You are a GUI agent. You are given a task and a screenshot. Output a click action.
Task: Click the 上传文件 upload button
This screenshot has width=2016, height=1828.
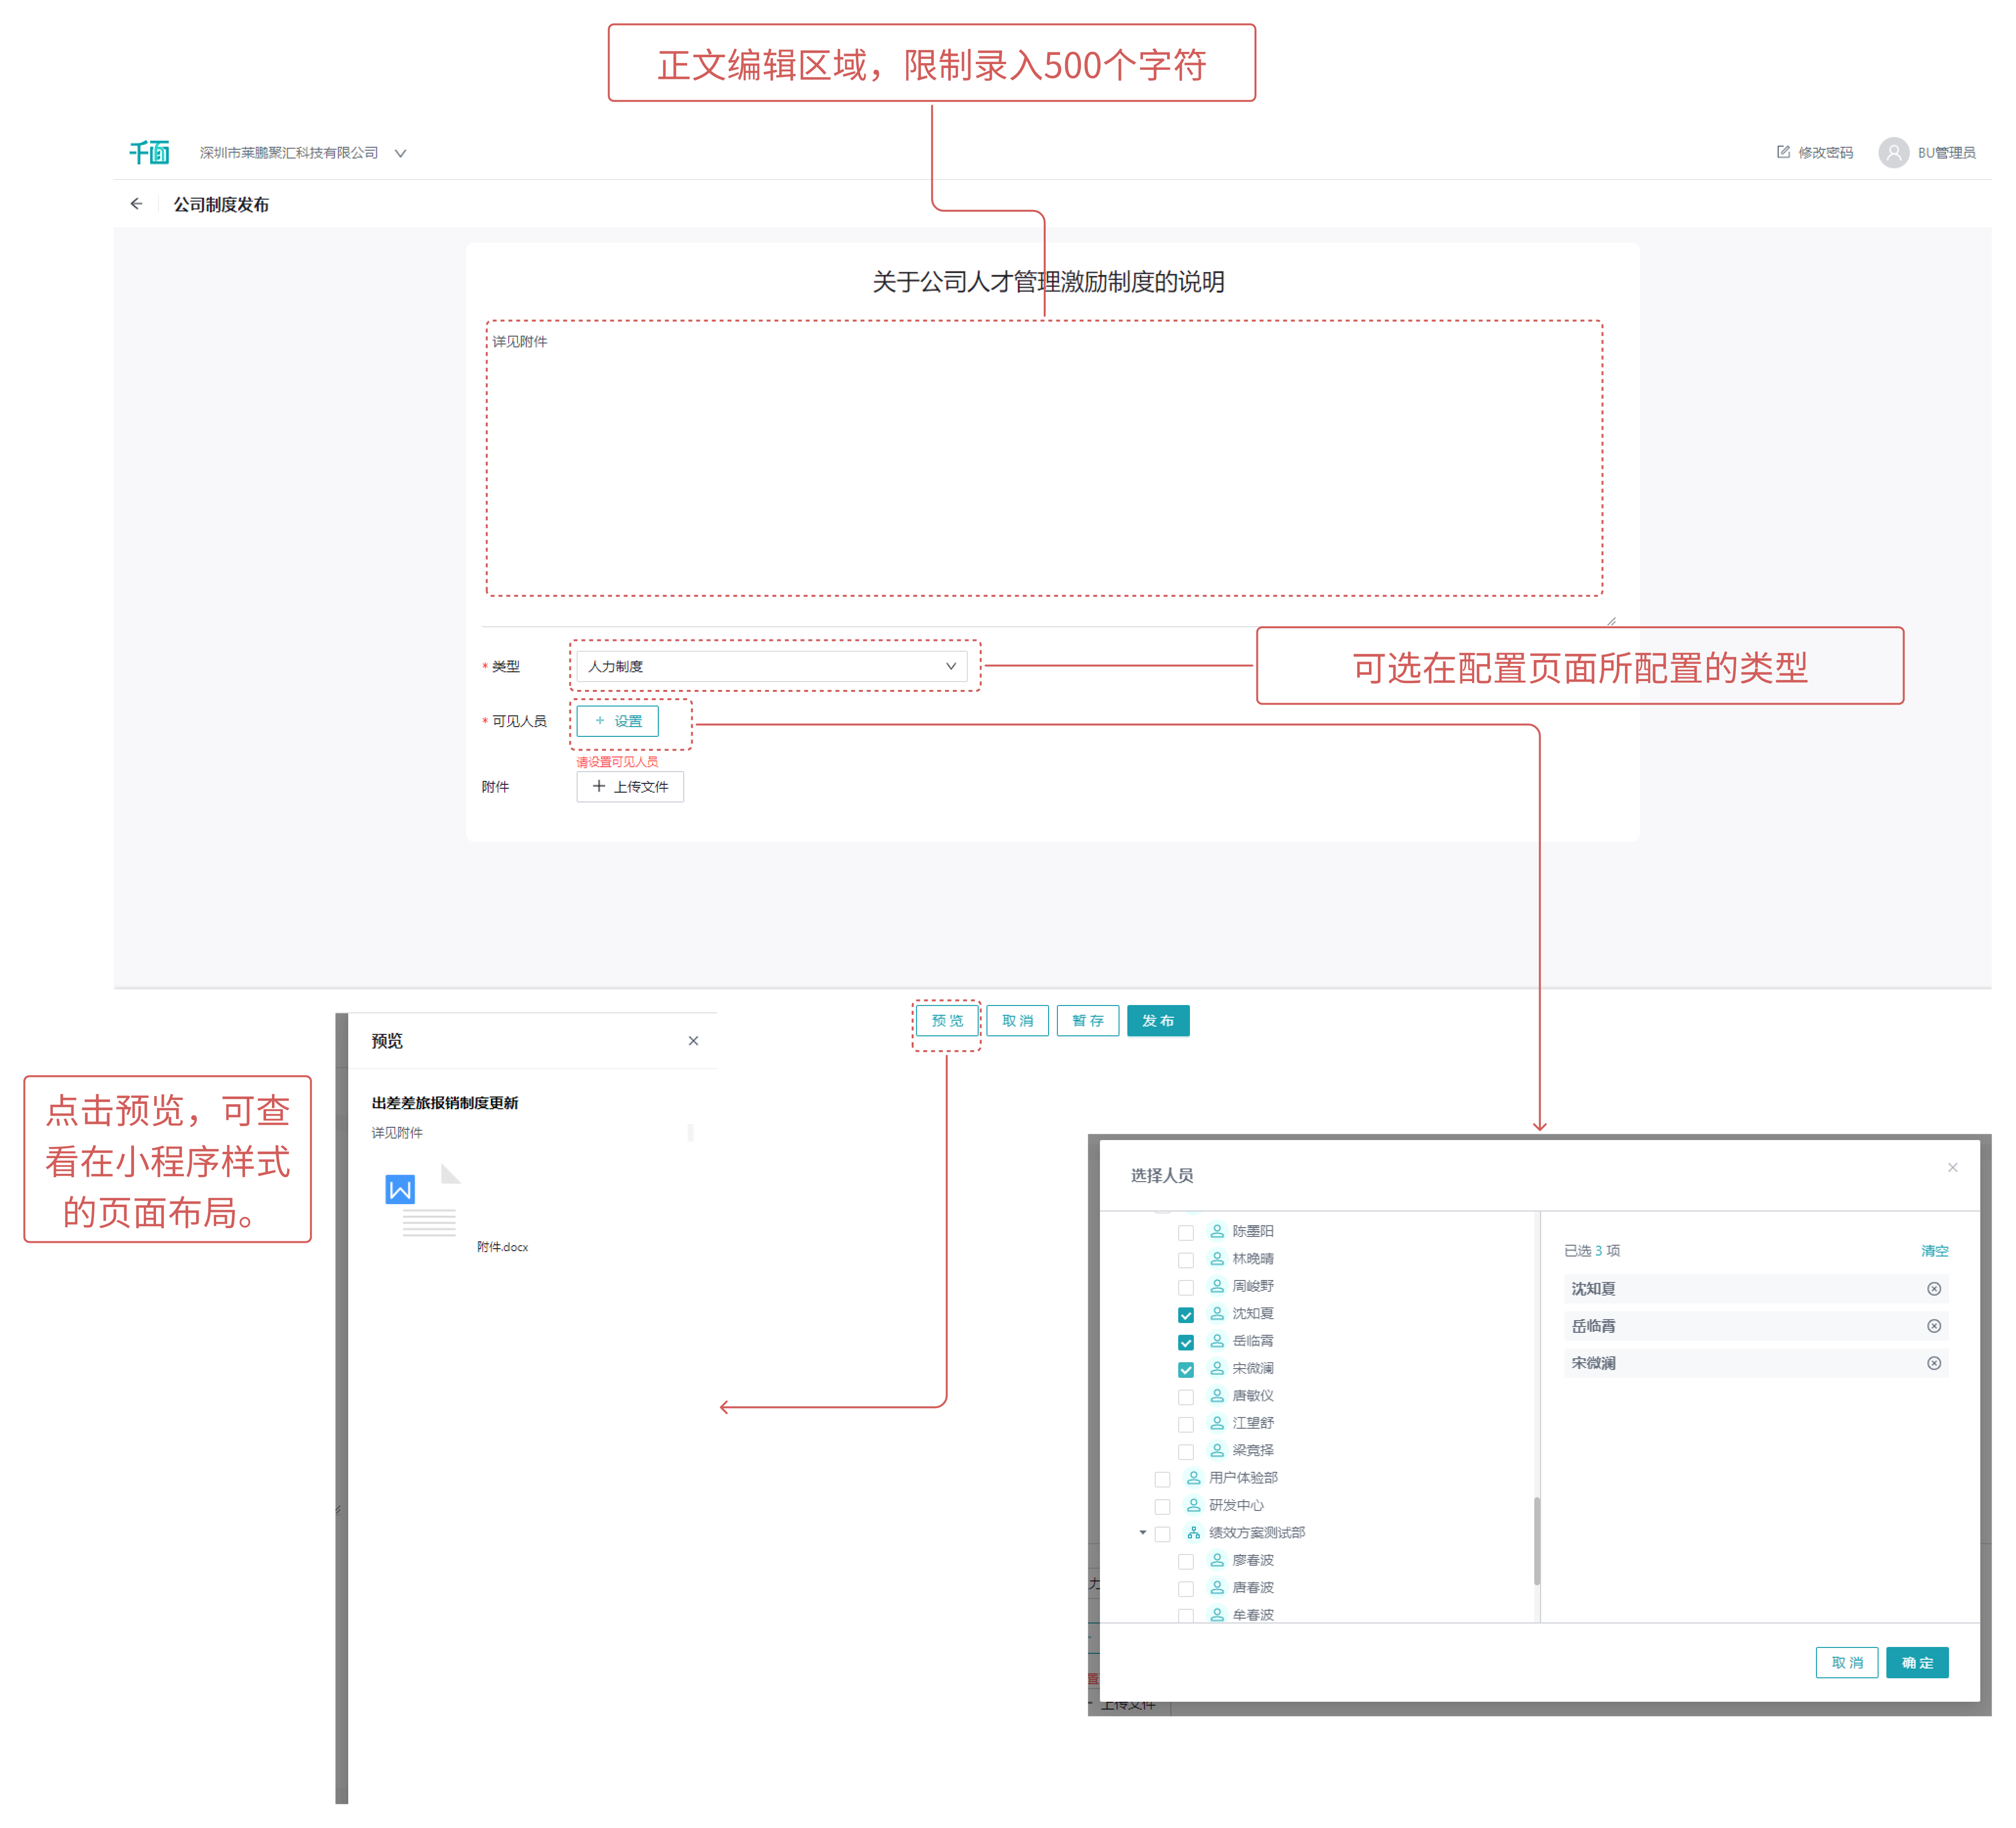click(629, 786)
